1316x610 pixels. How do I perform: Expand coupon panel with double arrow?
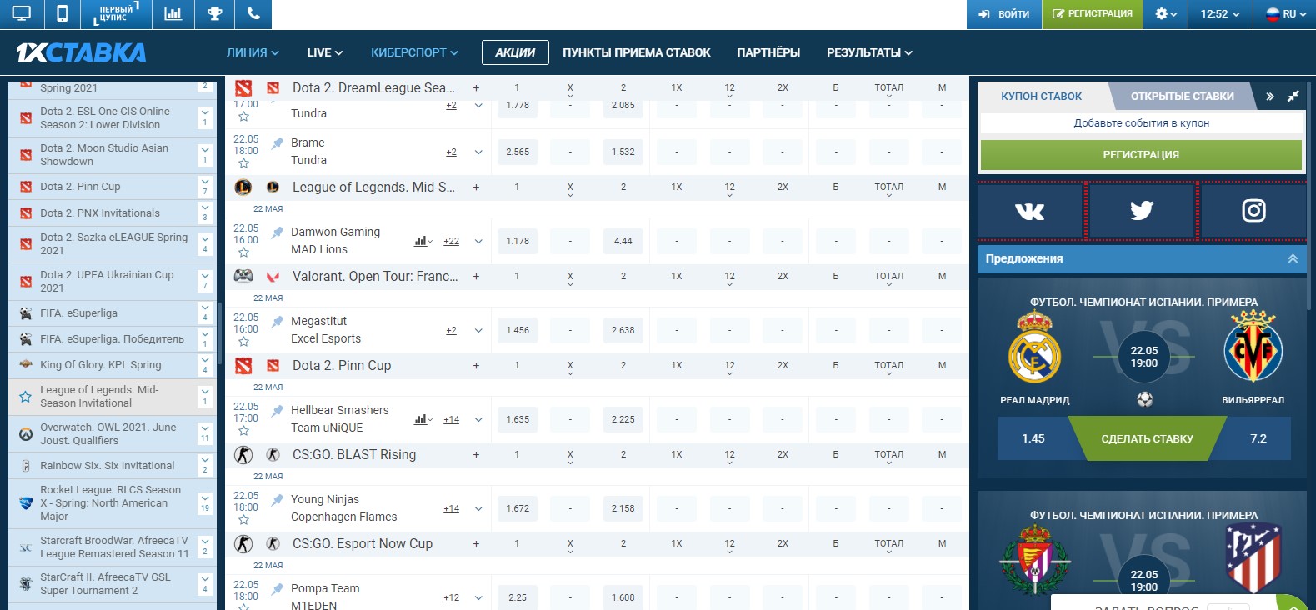point(1270,97)
